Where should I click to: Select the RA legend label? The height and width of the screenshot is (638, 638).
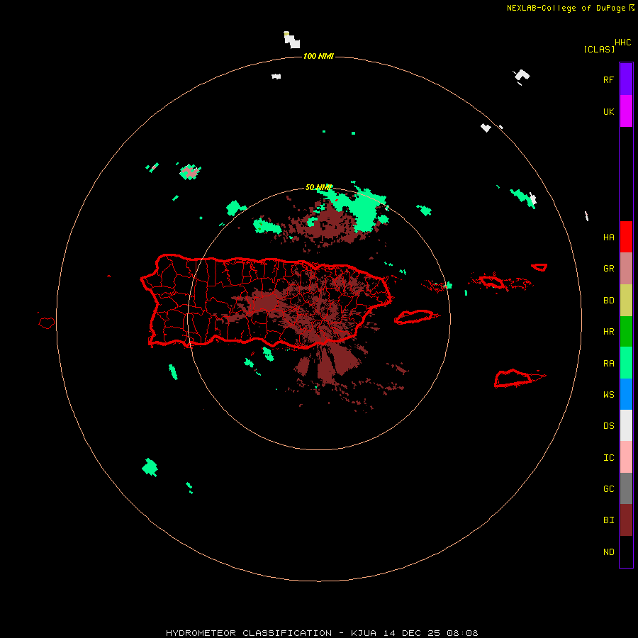[x=608, y=364]
